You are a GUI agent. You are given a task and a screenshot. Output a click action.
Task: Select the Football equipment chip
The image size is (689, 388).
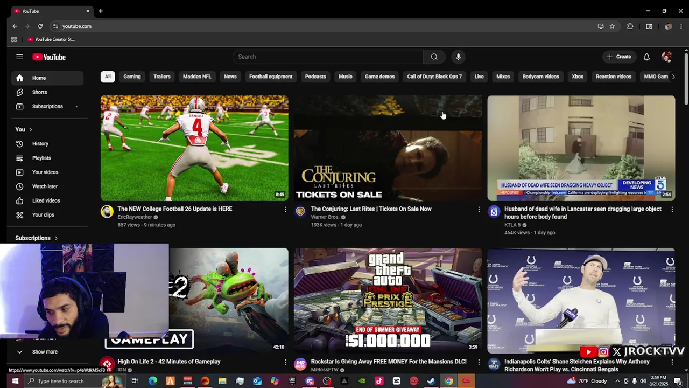tap(271, 77)
